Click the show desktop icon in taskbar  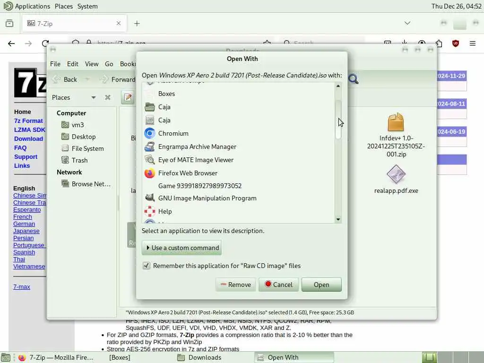[x=6, y=357]
